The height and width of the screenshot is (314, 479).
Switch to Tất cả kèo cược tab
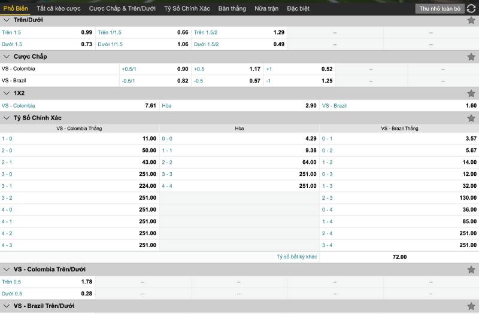[x=58, y=8]
